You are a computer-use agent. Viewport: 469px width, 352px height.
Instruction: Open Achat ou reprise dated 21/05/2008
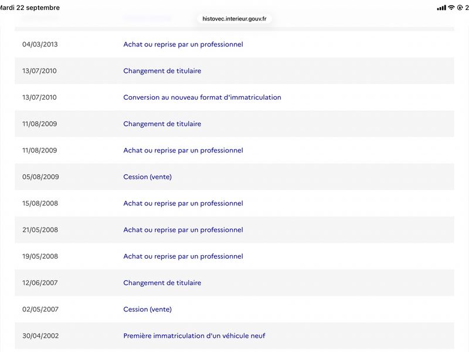pyautogui.click(x=183, y=230)
